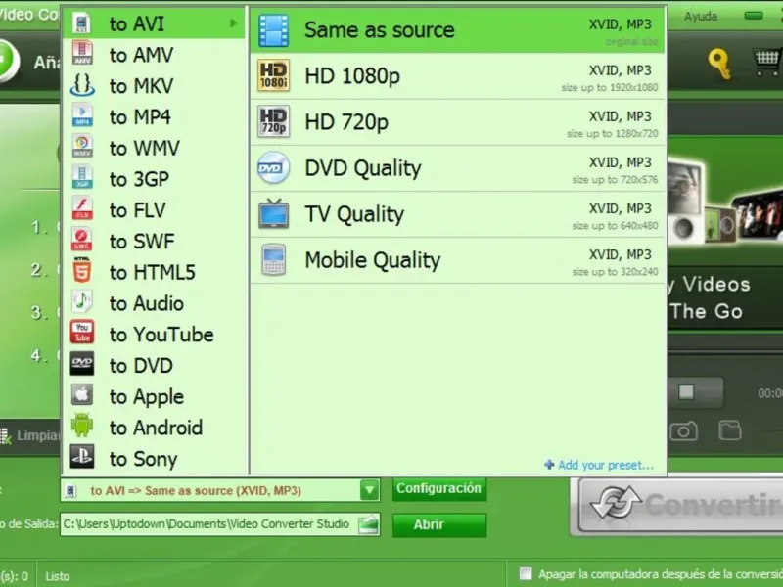Click the YouTube logo icon

coord(82,333)
